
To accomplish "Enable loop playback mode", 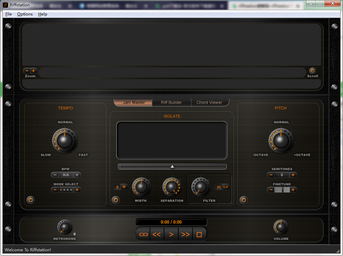I will click(143, 234).
